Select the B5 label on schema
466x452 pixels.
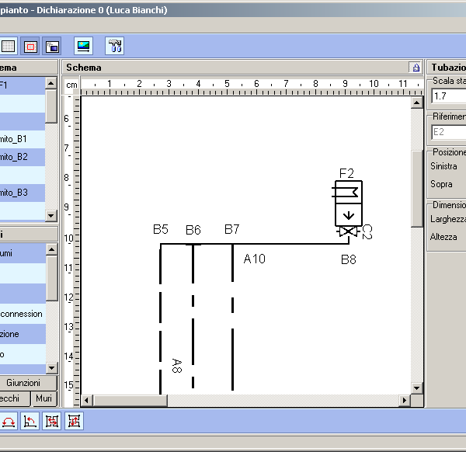coord(161,229)
